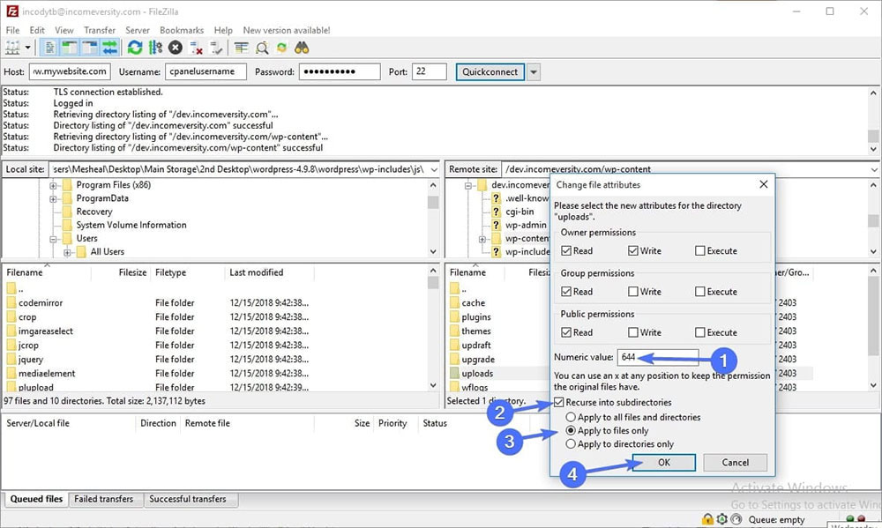882x528 pixels.
Task: Click the folder icon beside plugins
Action: pos(454,317)
